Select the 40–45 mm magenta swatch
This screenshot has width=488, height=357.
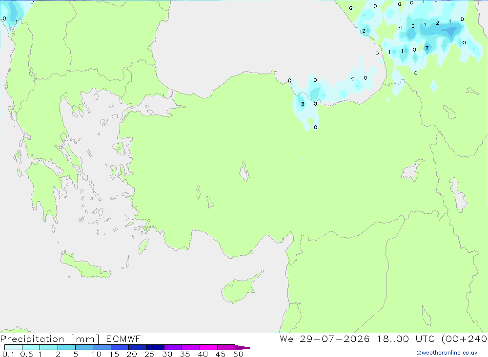point(208,347)
